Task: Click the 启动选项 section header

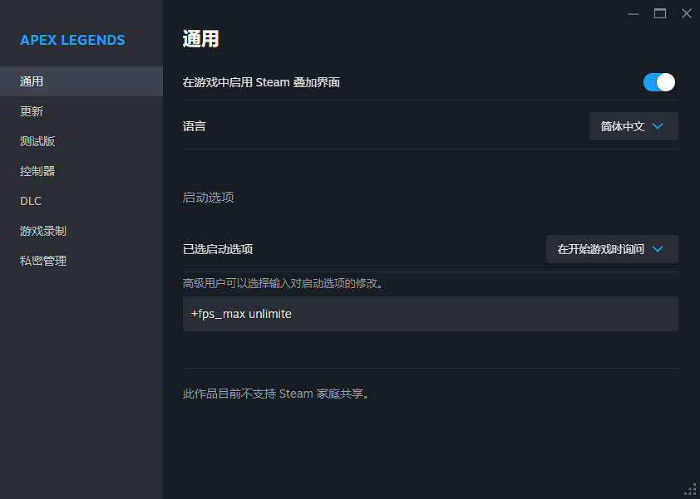Action: (207, 197)
